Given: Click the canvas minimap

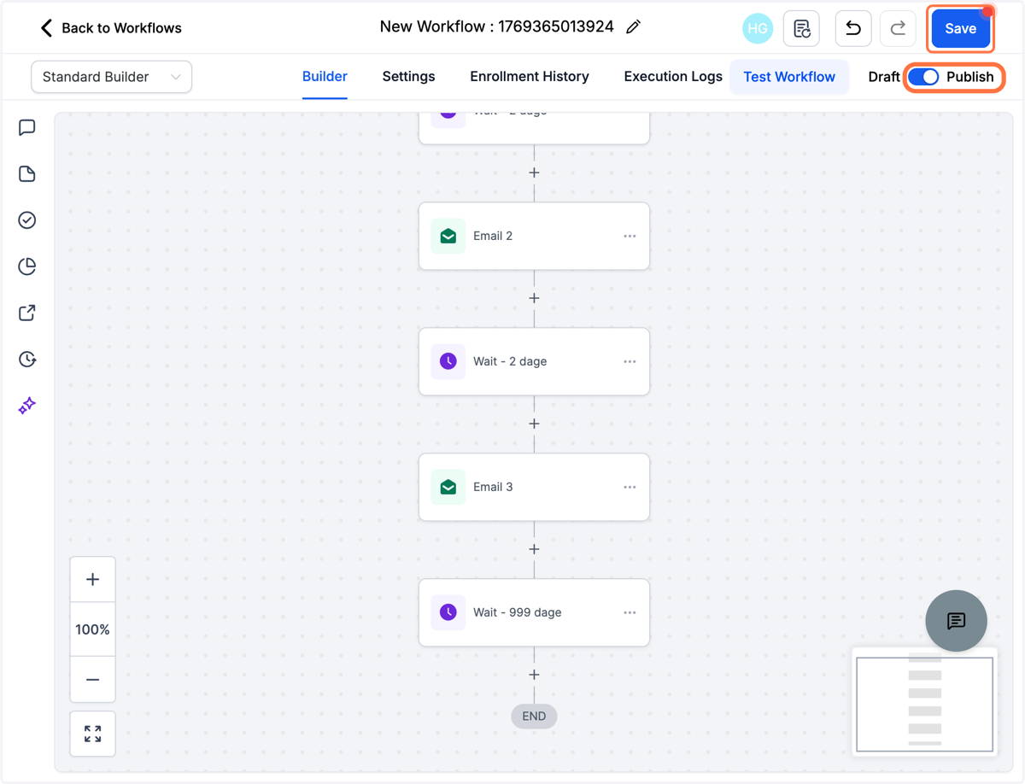Looking at the screenshot, I should pos(924,703).
